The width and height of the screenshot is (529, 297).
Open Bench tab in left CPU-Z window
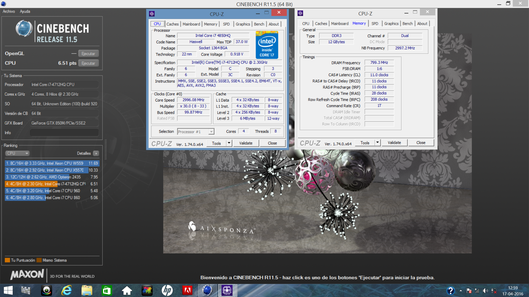click(x=259, y=24)
